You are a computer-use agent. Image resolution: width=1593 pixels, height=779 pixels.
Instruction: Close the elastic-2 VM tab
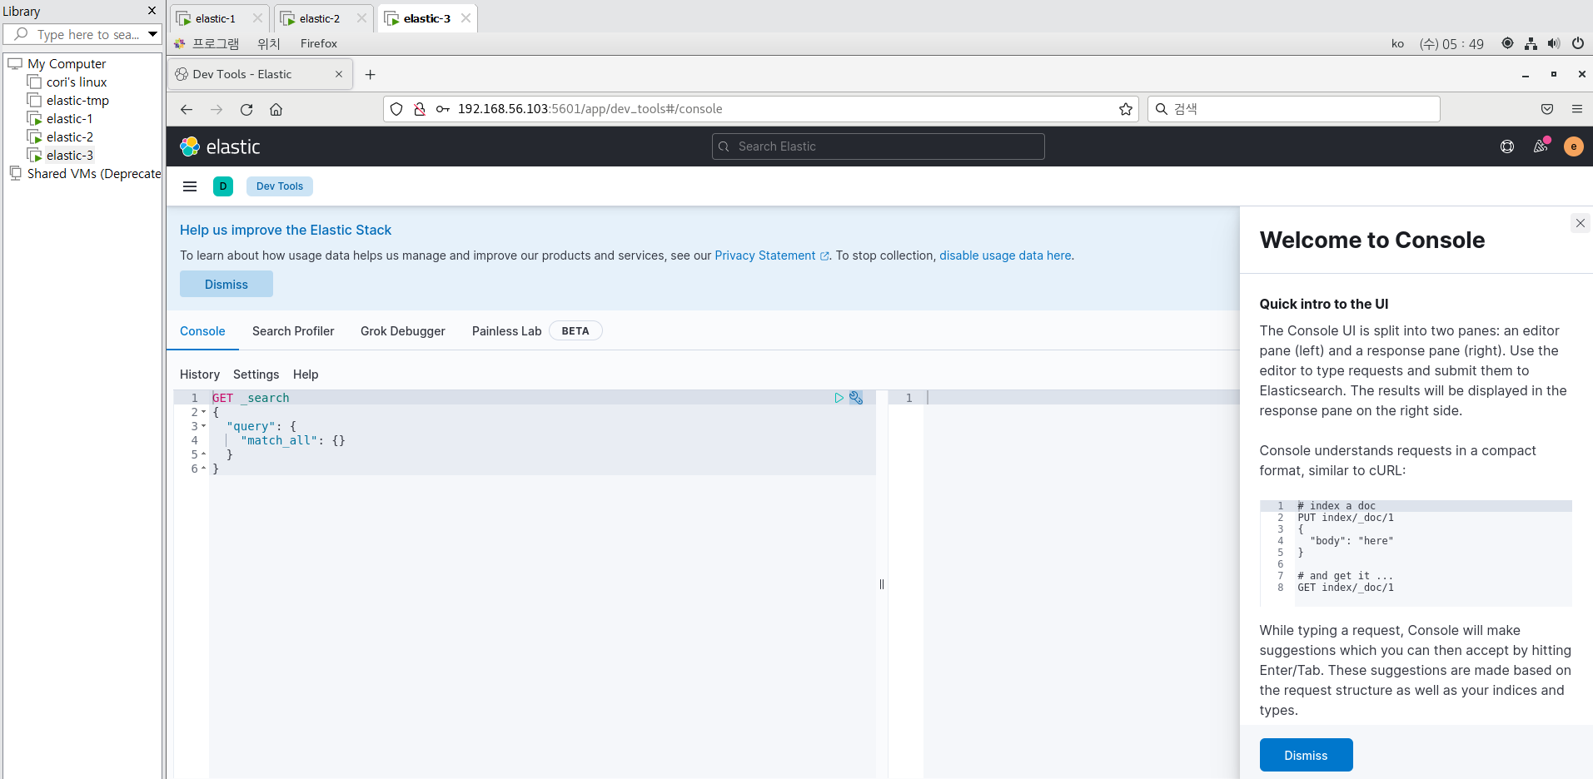click(x=361, y=18)
